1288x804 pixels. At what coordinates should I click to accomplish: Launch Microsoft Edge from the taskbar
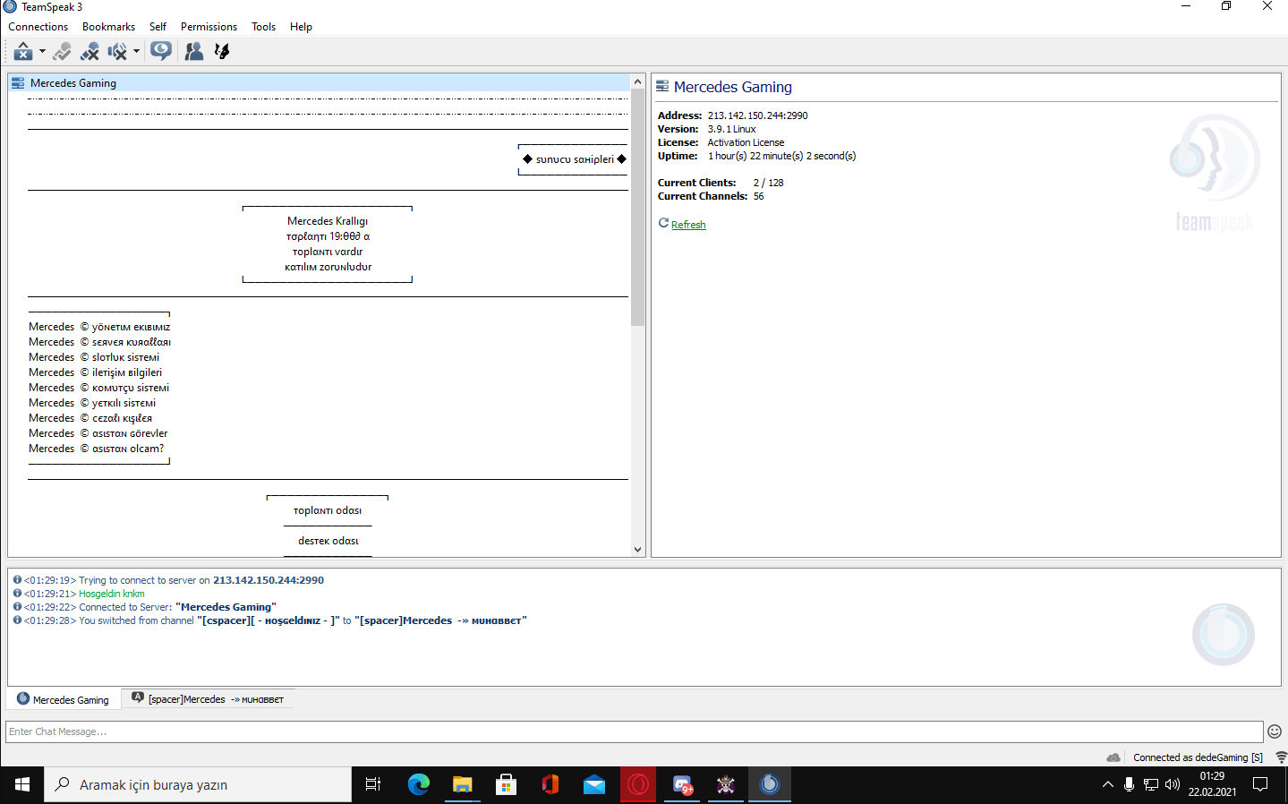point(418,785)
